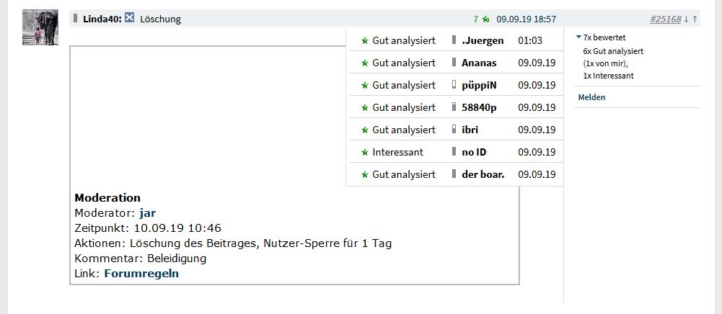This screenshot has width=722, height=314.
Task: Click the green star in the no ID row
Action: pyautogui.click(x=365, y=152)
